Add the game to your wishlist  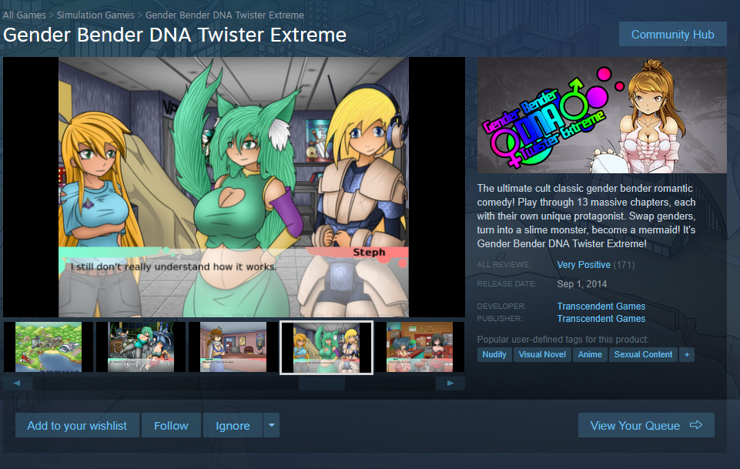coord(77,425)
